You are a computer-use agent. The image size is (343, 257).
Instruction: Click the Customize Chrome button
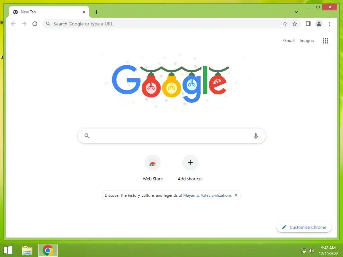coord(304,227)
